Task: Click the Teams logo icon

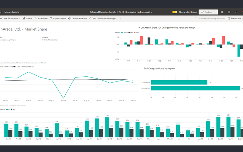Action: [69, 18]
